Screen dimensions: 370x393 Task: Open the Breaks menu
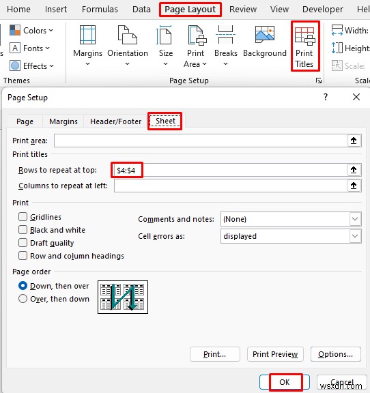pos(225,46)
